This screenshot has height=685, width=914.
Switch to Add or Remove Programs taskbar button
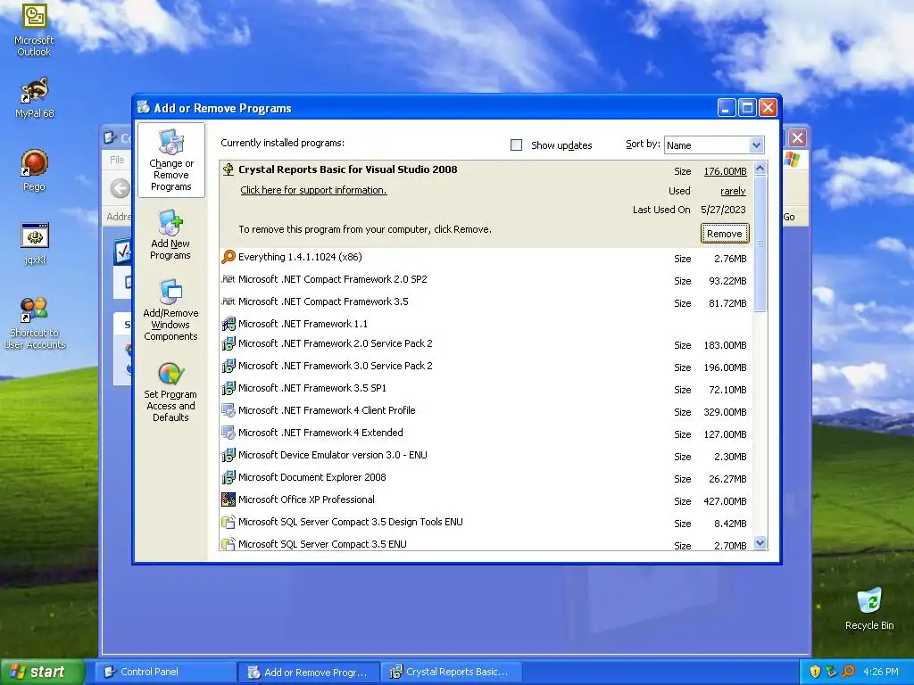(x=310, y=673)
